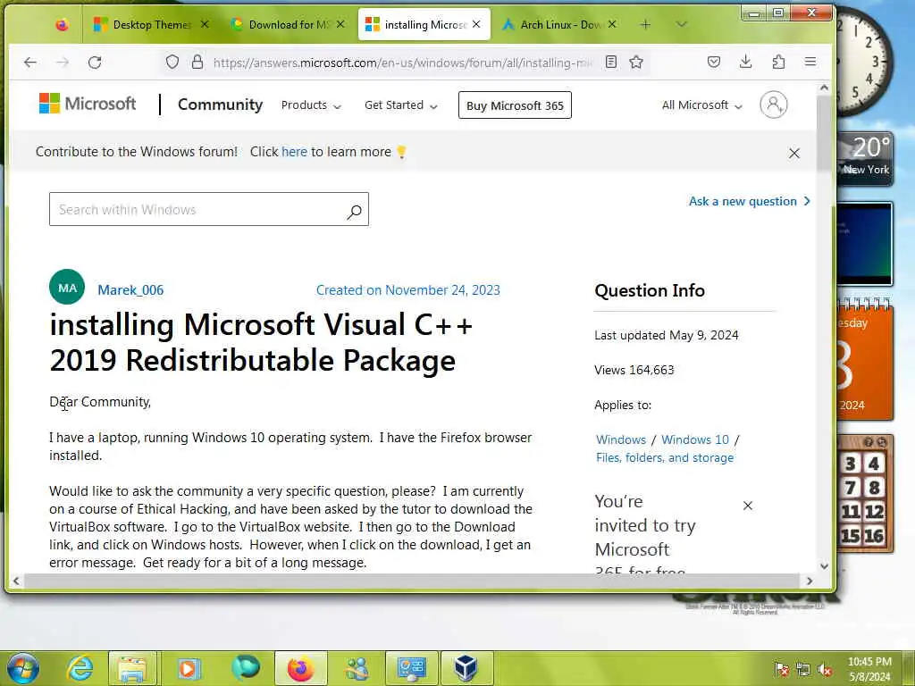
Task: Click the Buy Microsoft 365 button
Action: pos(515,105)
